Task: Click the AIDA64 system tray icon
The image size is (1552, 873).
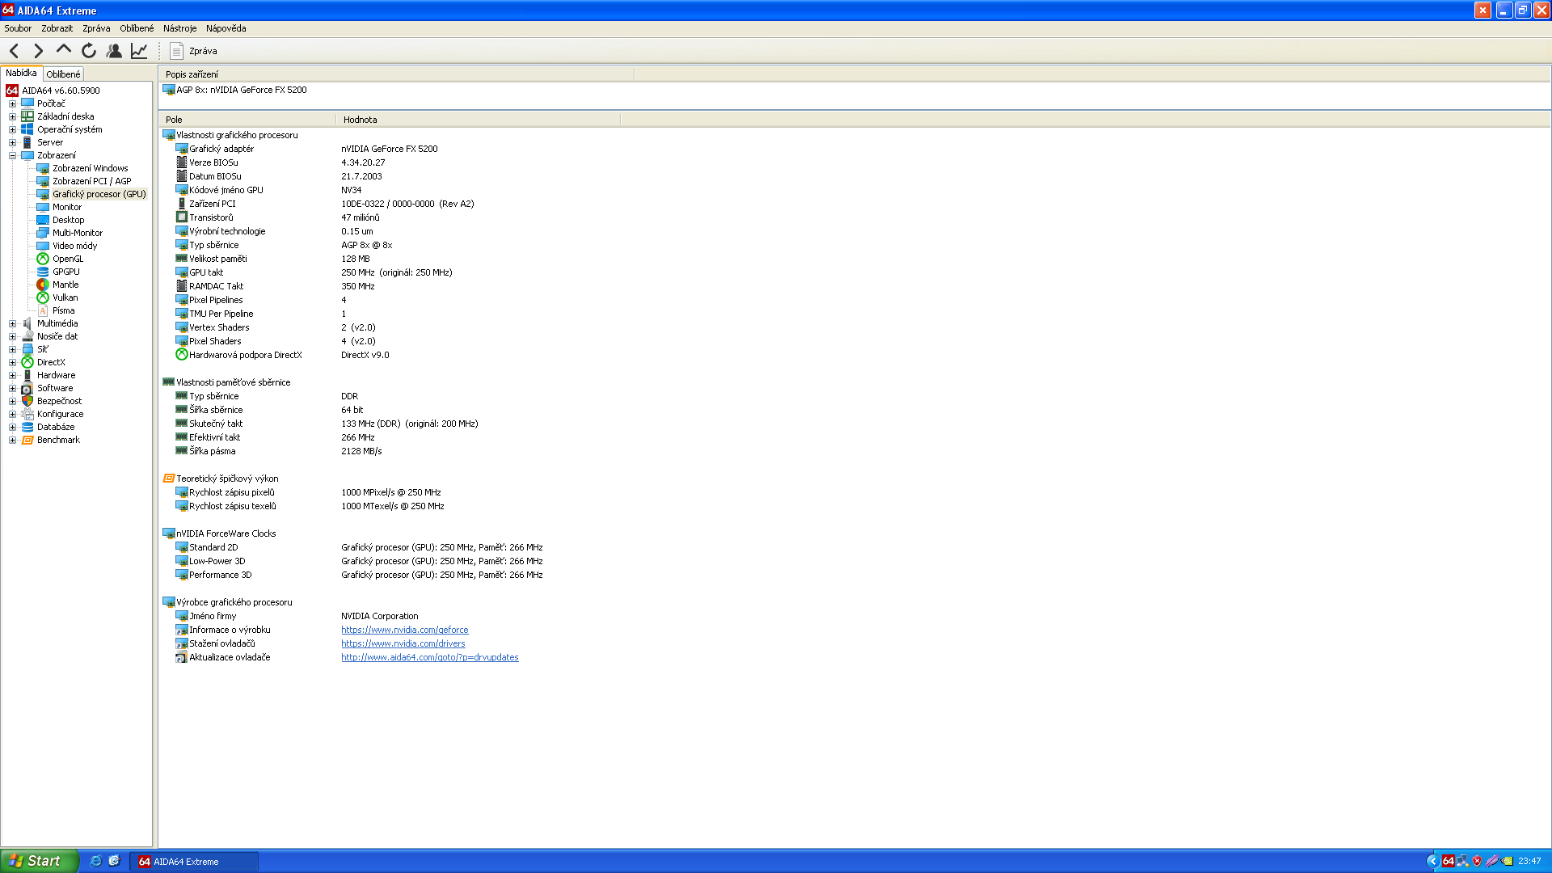Action: [x=1448, y=861]
